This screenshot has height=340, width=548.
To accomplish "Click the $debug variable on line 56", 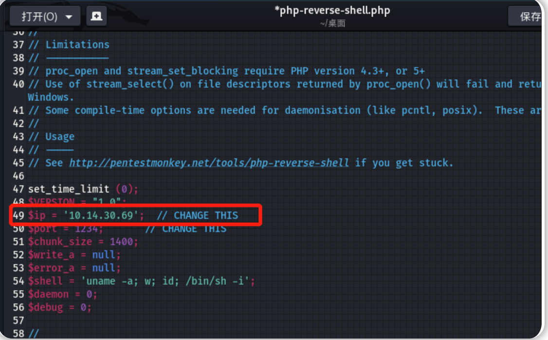I will click(45, 307).
